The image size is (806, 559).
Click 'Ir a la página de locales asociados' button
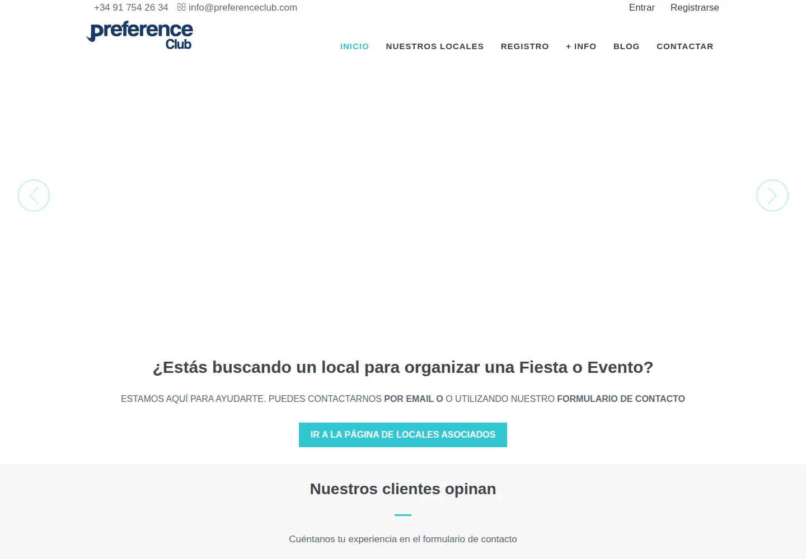(403, 435)
